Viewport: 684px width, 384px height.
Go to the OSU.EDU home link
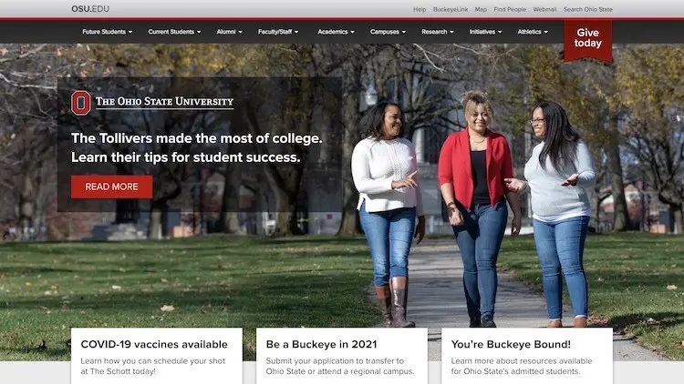(x=90, y=9)
